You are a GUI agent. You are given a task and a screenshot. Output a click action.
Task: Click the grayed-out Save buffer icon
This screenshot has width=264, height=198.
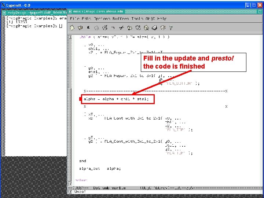pos(96,28)
